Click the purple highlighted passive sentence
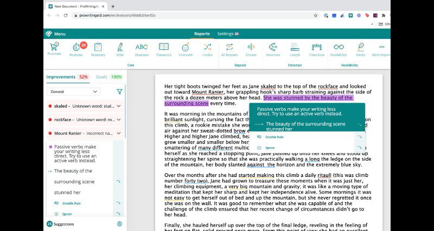The height and width of the screenshot is (231, 434). click(308, 98)
